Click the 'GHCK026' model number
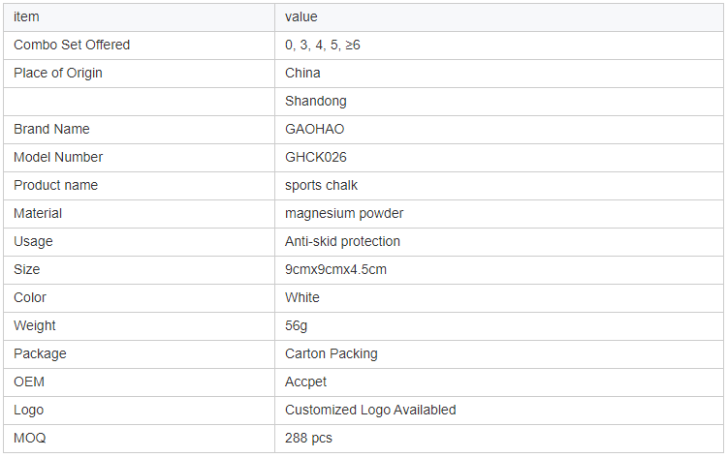This screenshot has width=728, height=458. tap(315, 157)
